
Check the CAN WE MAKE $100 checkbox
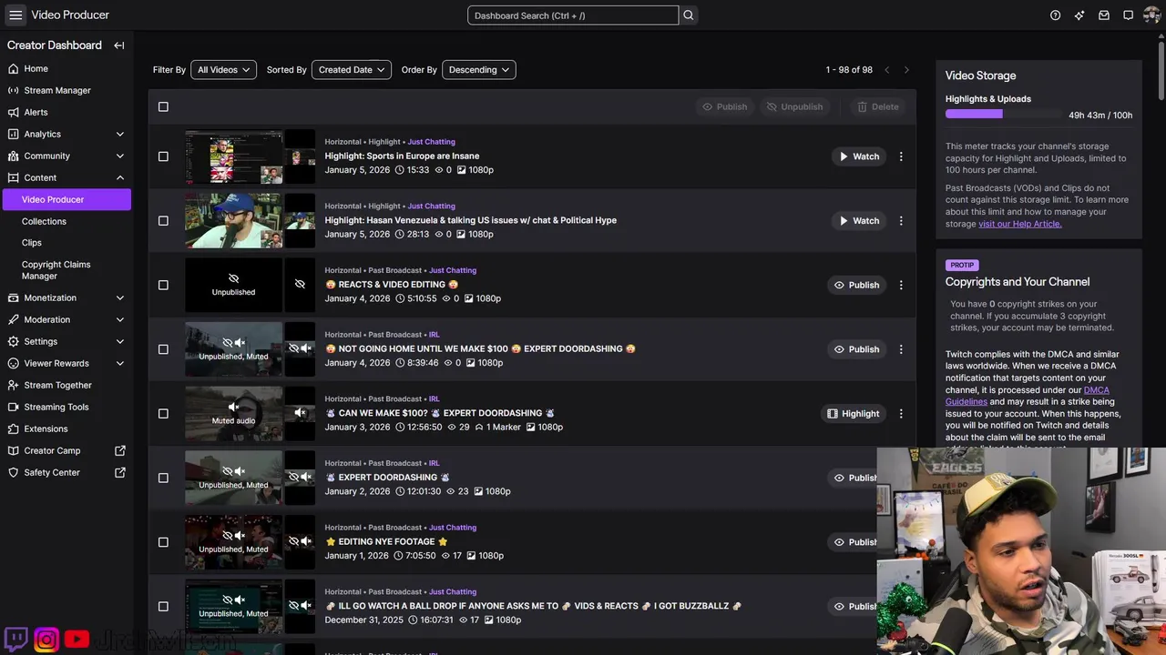(163, 413)
